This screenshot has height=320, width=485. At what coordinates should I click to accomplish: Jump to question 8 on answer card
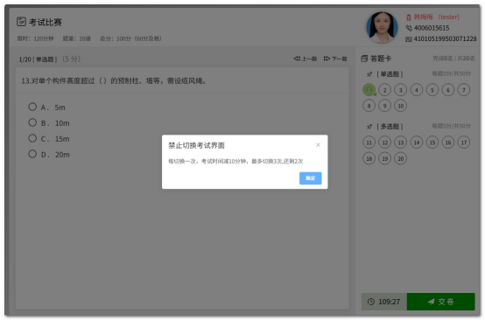(x=369, y=106)
